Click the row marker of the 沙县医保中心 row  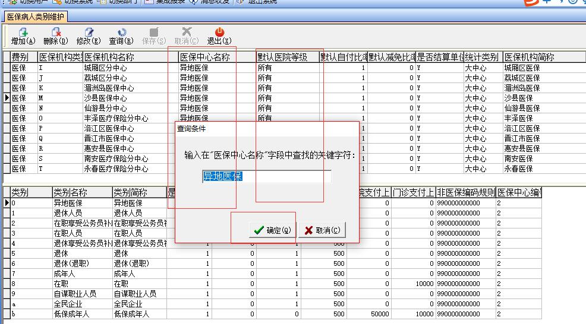pos(7,98)
